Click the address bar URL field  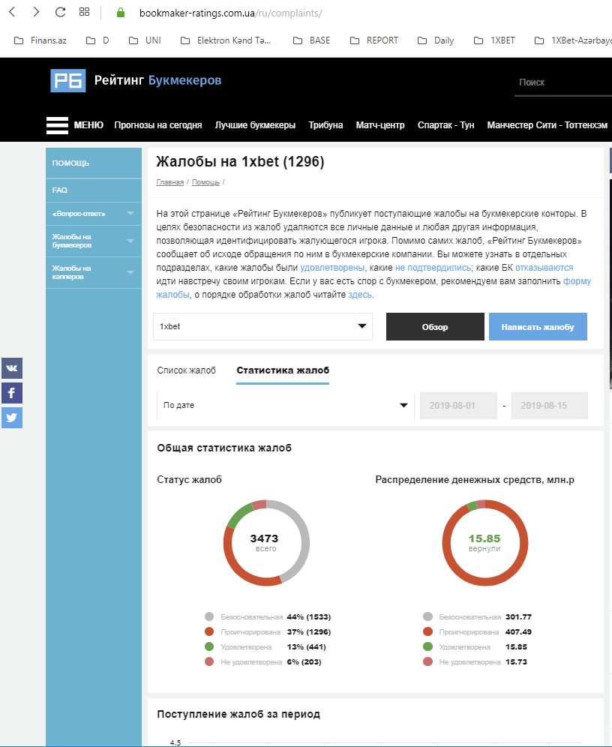(x=230, y=13)
